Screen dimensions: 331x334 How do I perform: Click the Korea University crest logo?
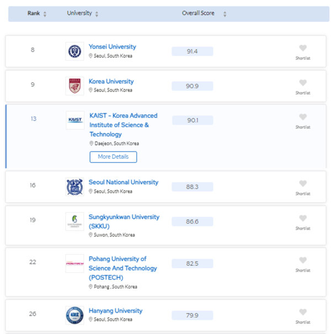coord(74,86)
